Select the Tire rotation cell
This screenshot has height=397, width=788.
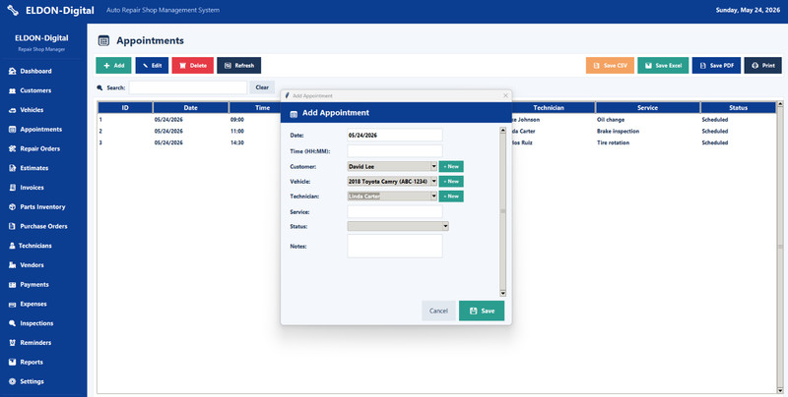coord(613,142)
